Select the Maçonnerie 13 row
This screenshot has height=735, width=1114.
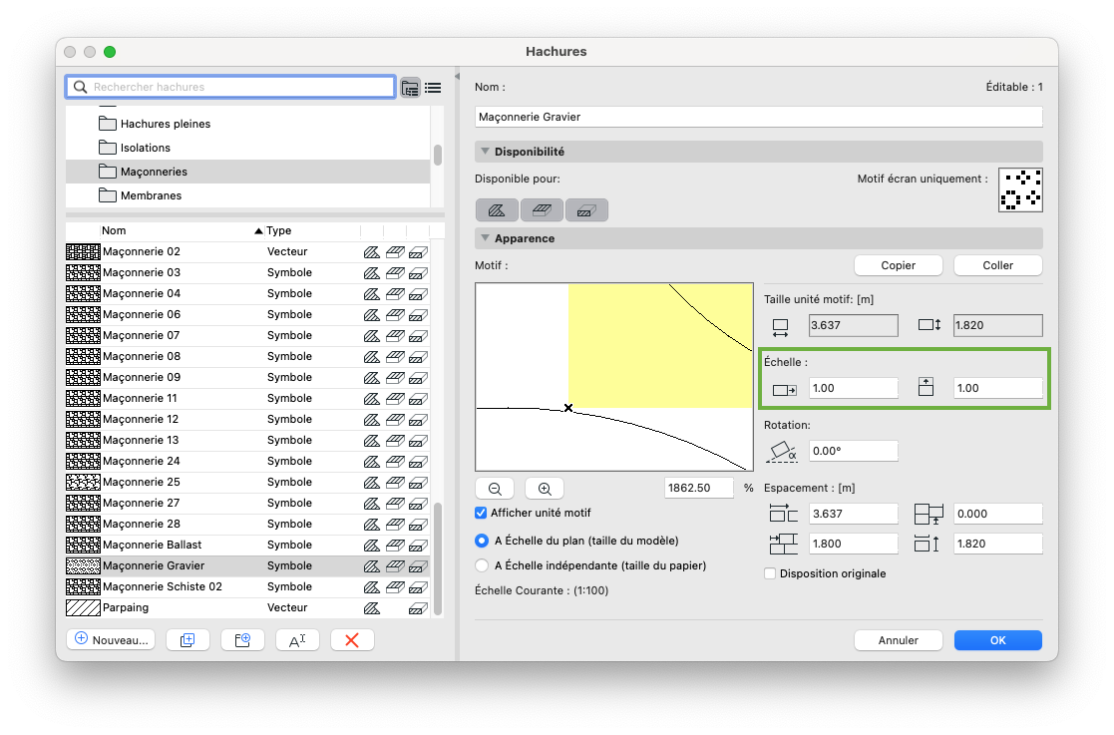tap(248, 440)
